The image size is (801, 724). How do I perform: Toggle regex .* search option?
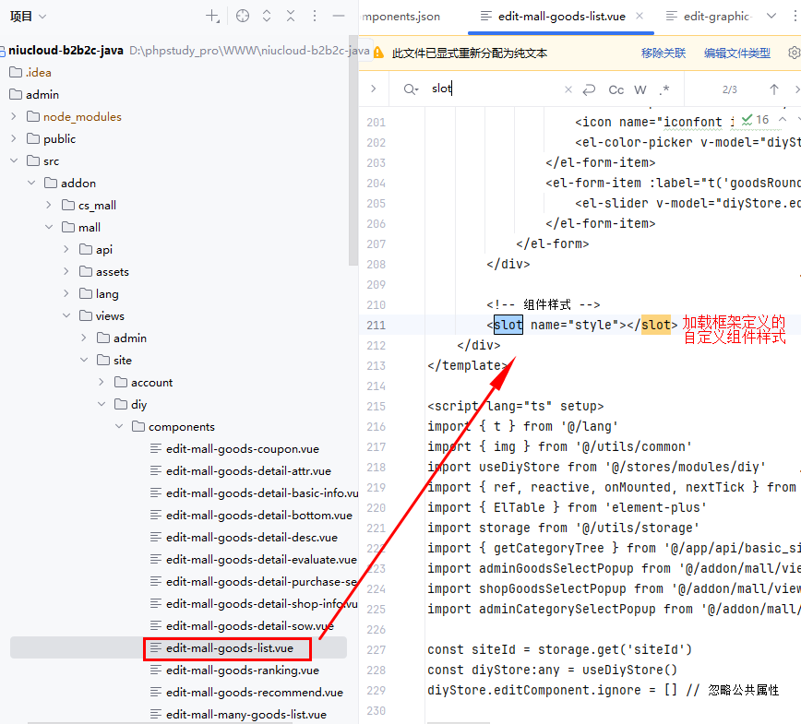tap(664, 89)
